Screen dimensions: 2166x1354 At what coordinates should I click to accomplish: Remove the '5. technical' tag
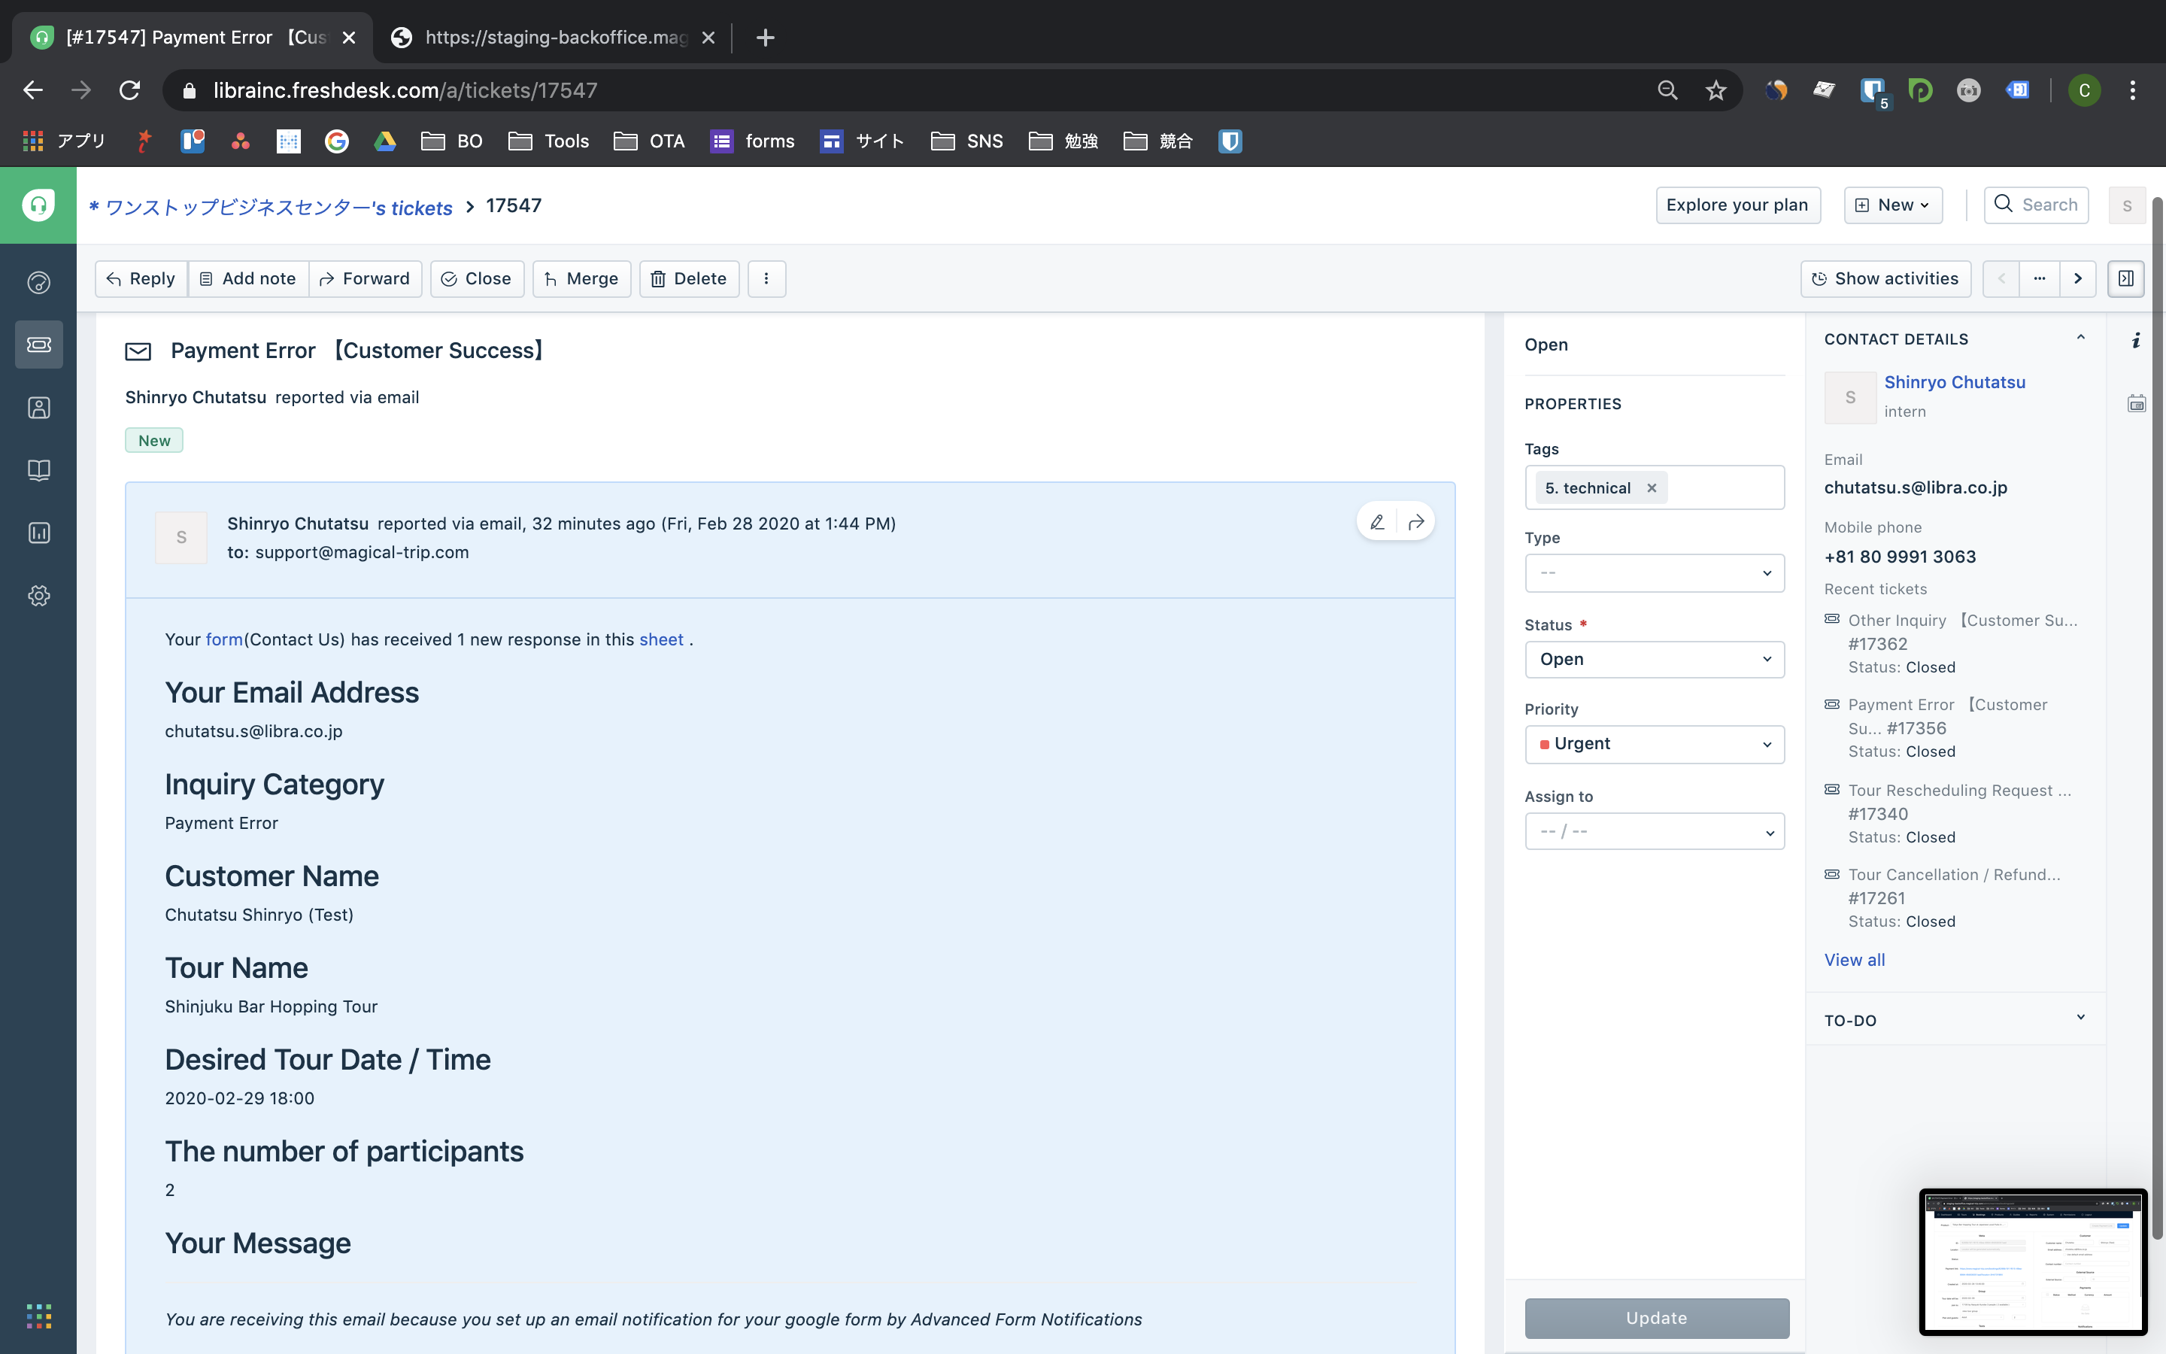(1652, 488)
